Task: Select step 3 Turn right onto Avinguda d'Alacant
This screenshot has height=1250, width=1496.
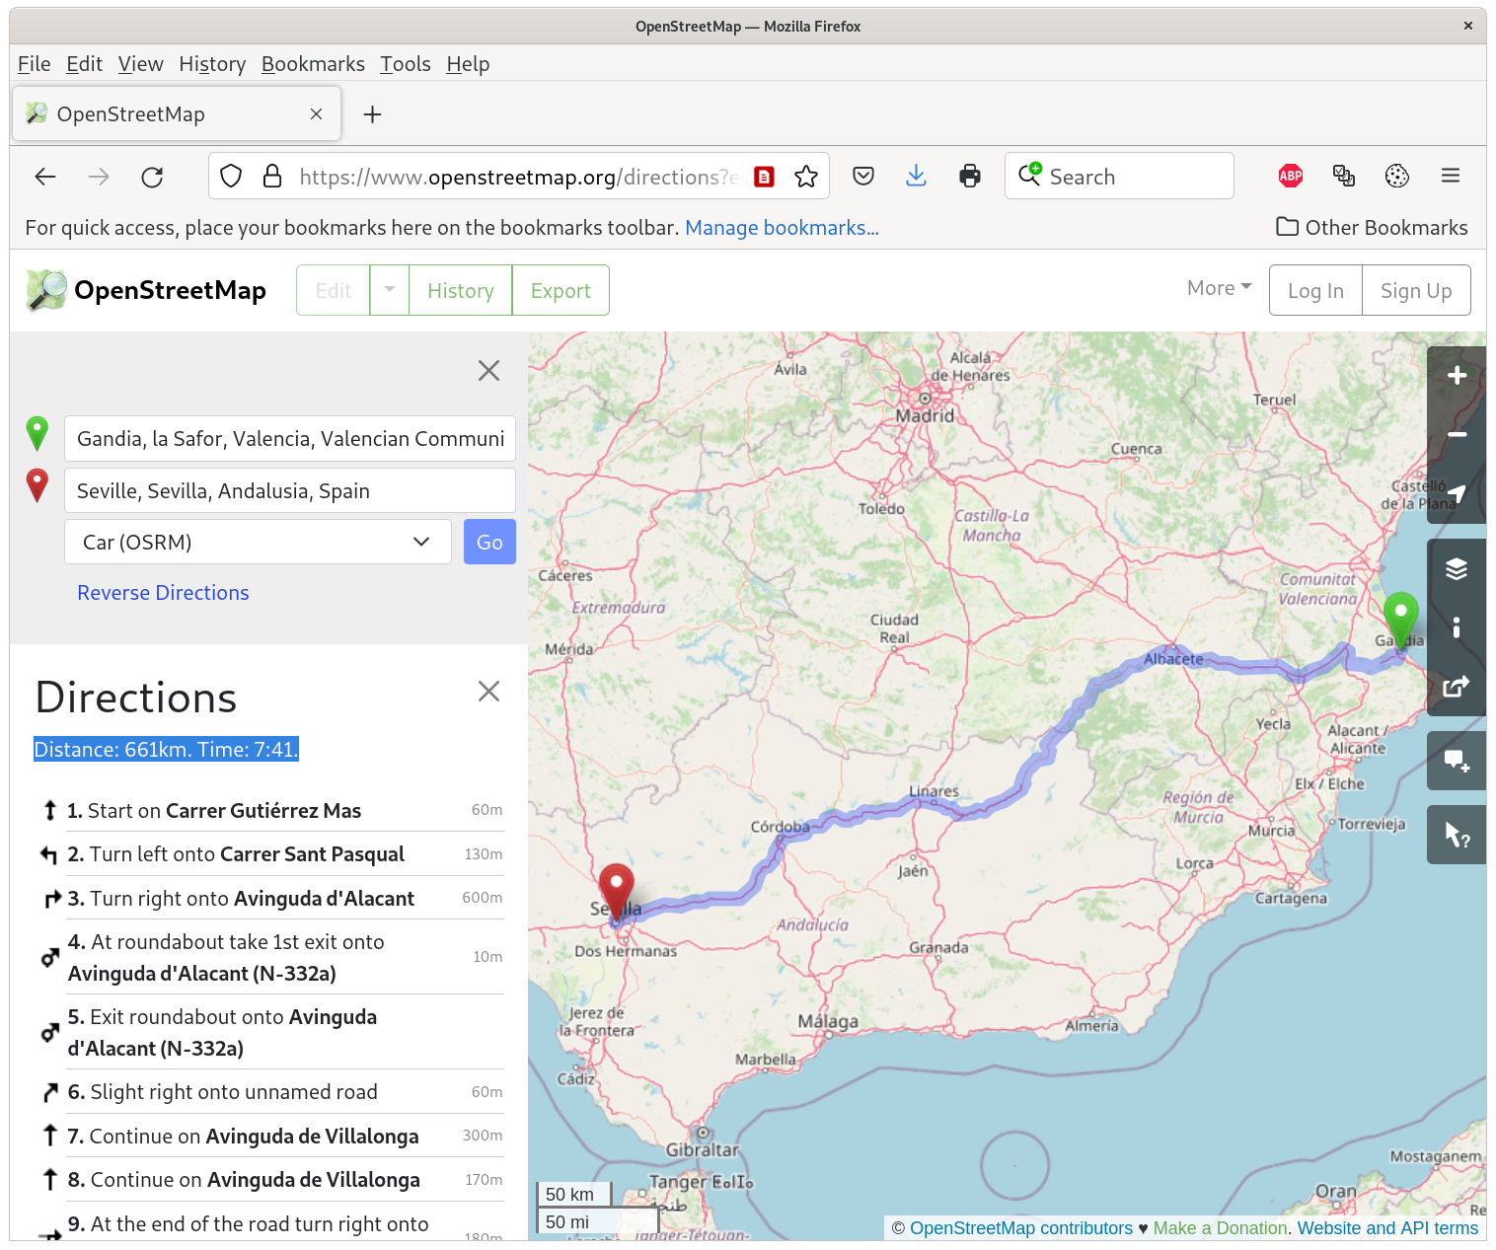Action: [269, 898]
